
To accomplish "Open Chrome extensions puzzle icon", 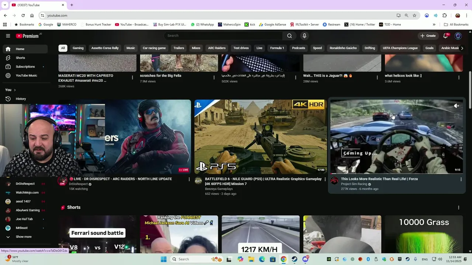I will pyautogui.click(x=444, y=15).
